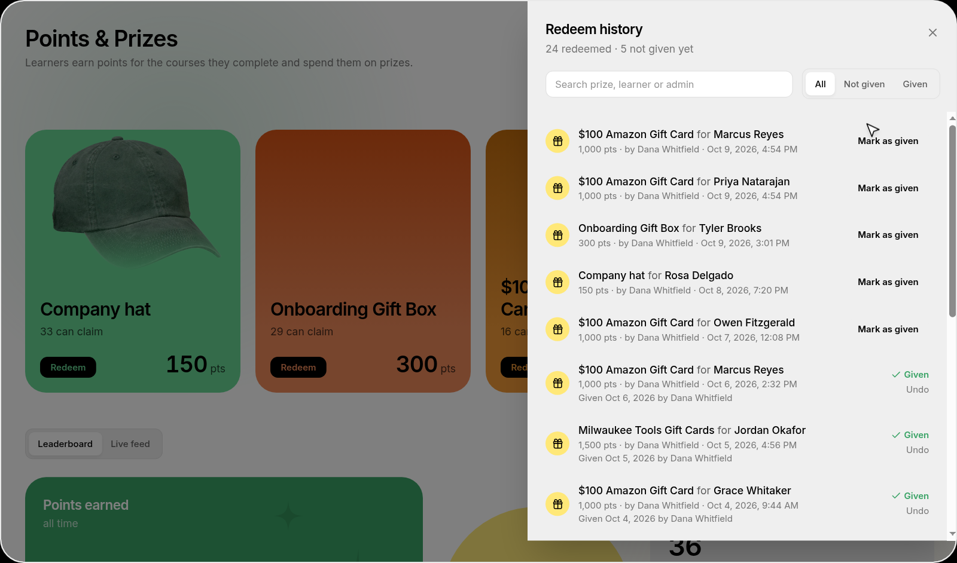Redeem the Company hat prize
The width and height of the screenshot is (957, 563).
(68, 368)
